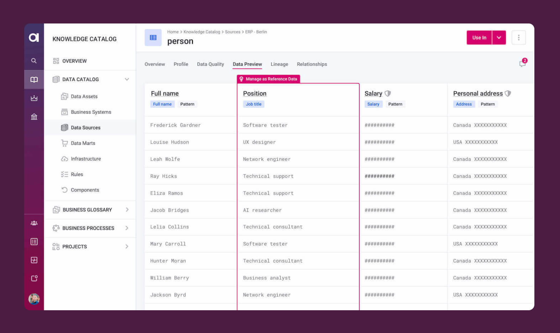560x333 pixels.
Task: Click the Manage as Reference Data button
Action: (268, 79)
